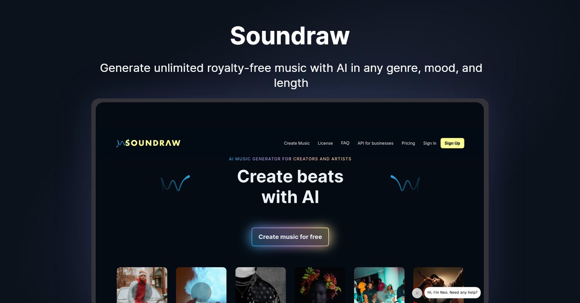Play track on man in red scarf thumbnail
The width and height of the screenshot is (580, 303).
click(x=142, y=291)
